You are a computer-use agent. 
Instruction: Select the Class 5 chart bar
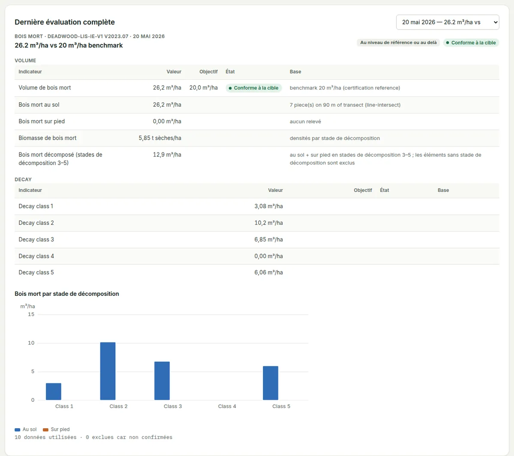[271, 383]
